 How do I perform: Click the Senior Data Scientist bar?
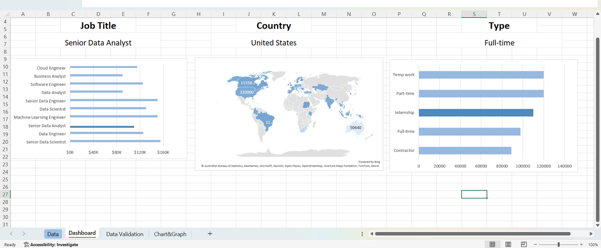pos(115,141)
